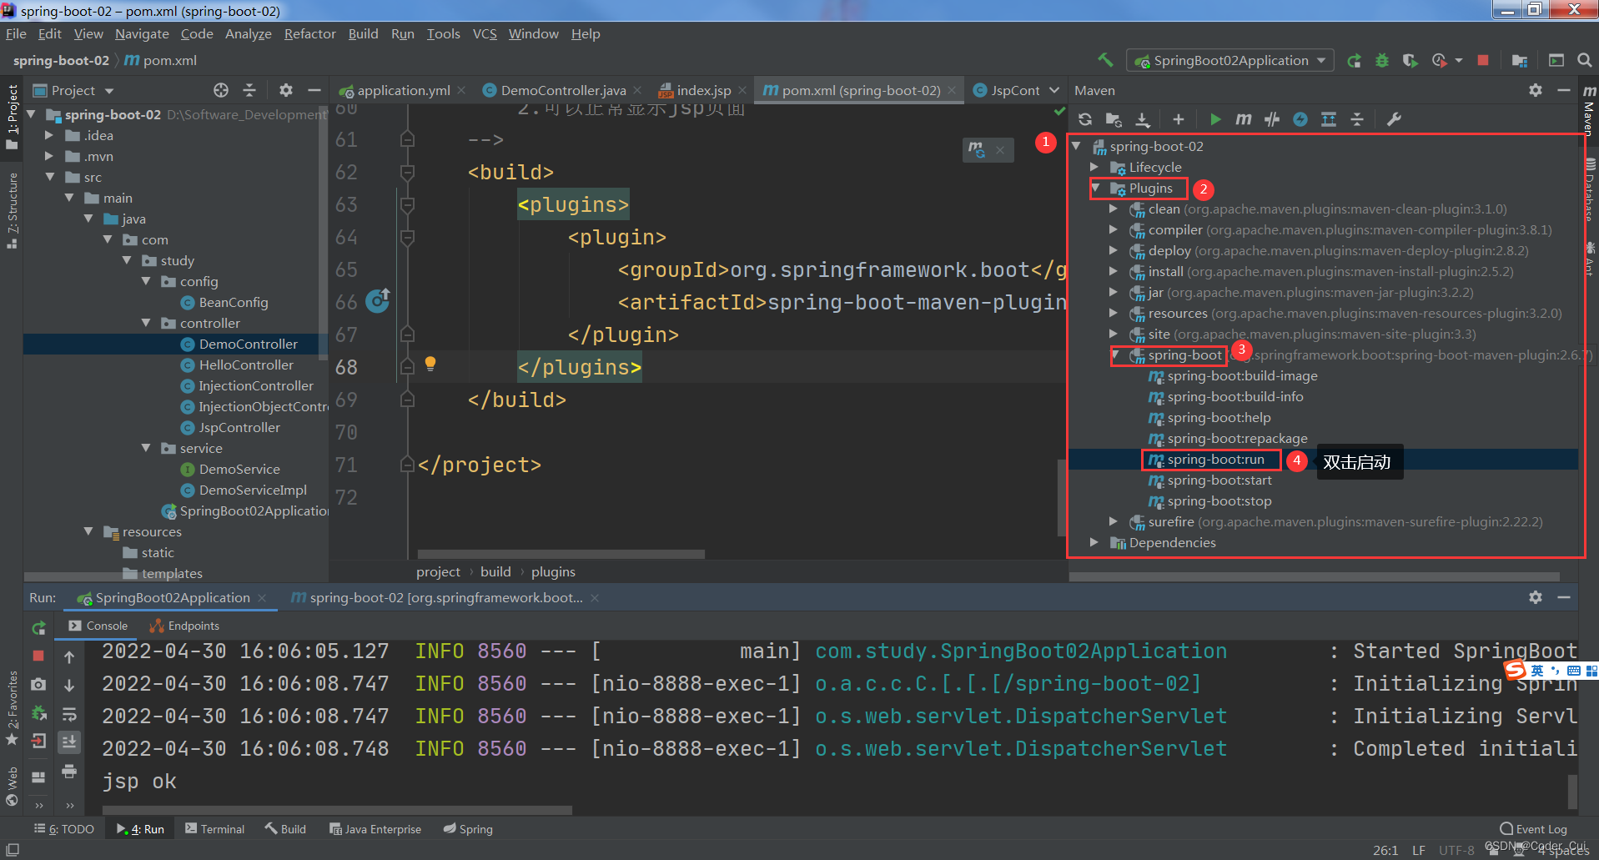Click the console horizontal scrollbar
The width and height of the screenshot is (1599, 860).
click(x=337, y=810)
